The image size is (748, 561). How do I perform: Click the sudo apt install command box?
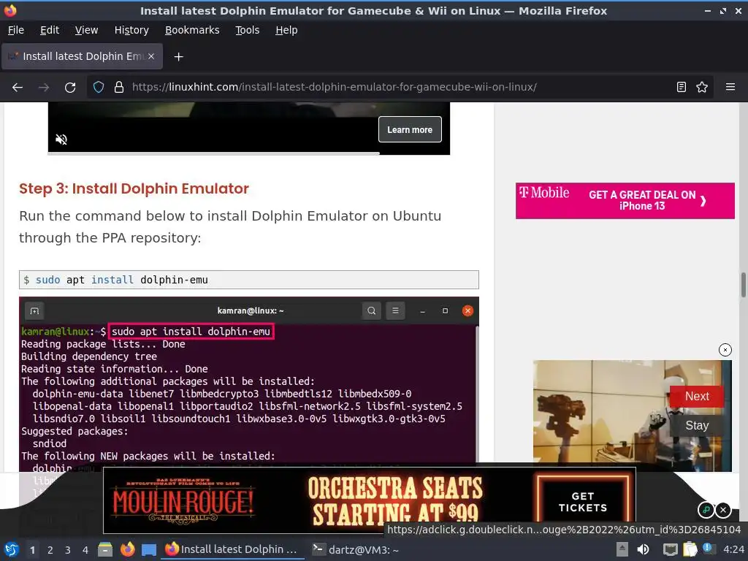coord(249,280)
